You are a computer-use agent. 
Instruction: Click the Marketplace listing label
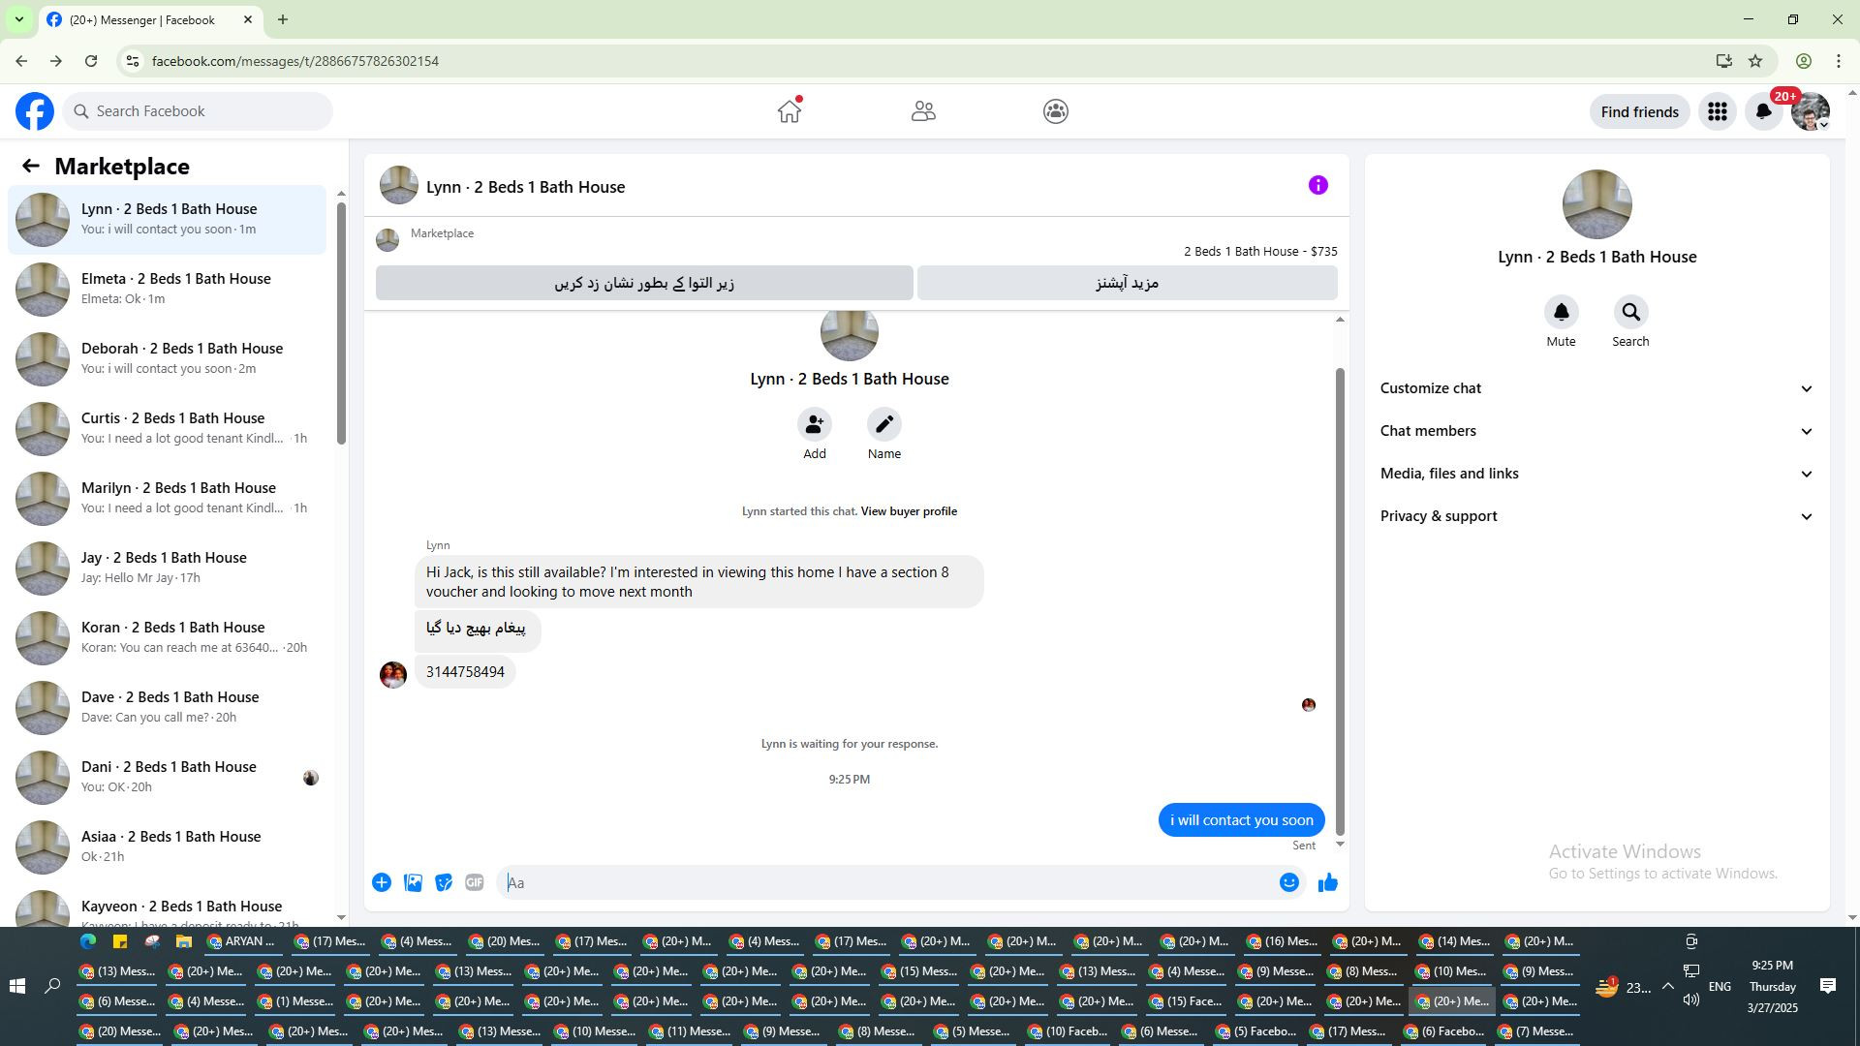click(442, 233)
